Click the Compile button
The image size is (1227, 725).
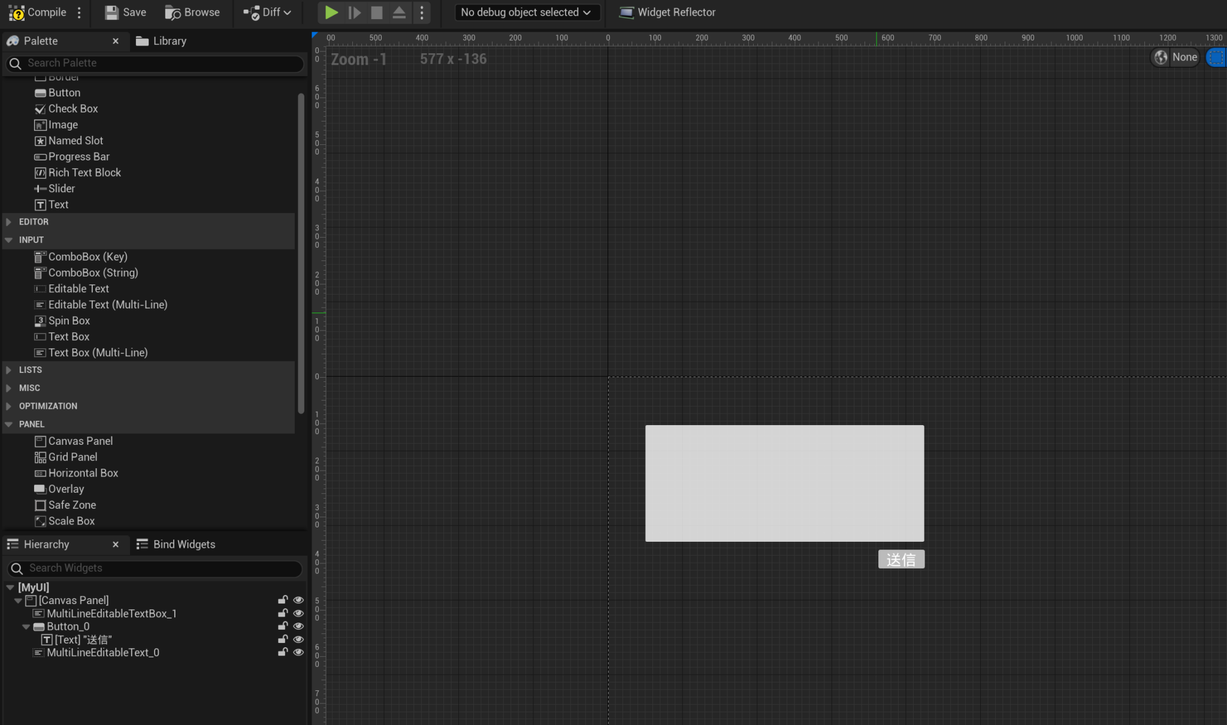[x=38, y=12]
